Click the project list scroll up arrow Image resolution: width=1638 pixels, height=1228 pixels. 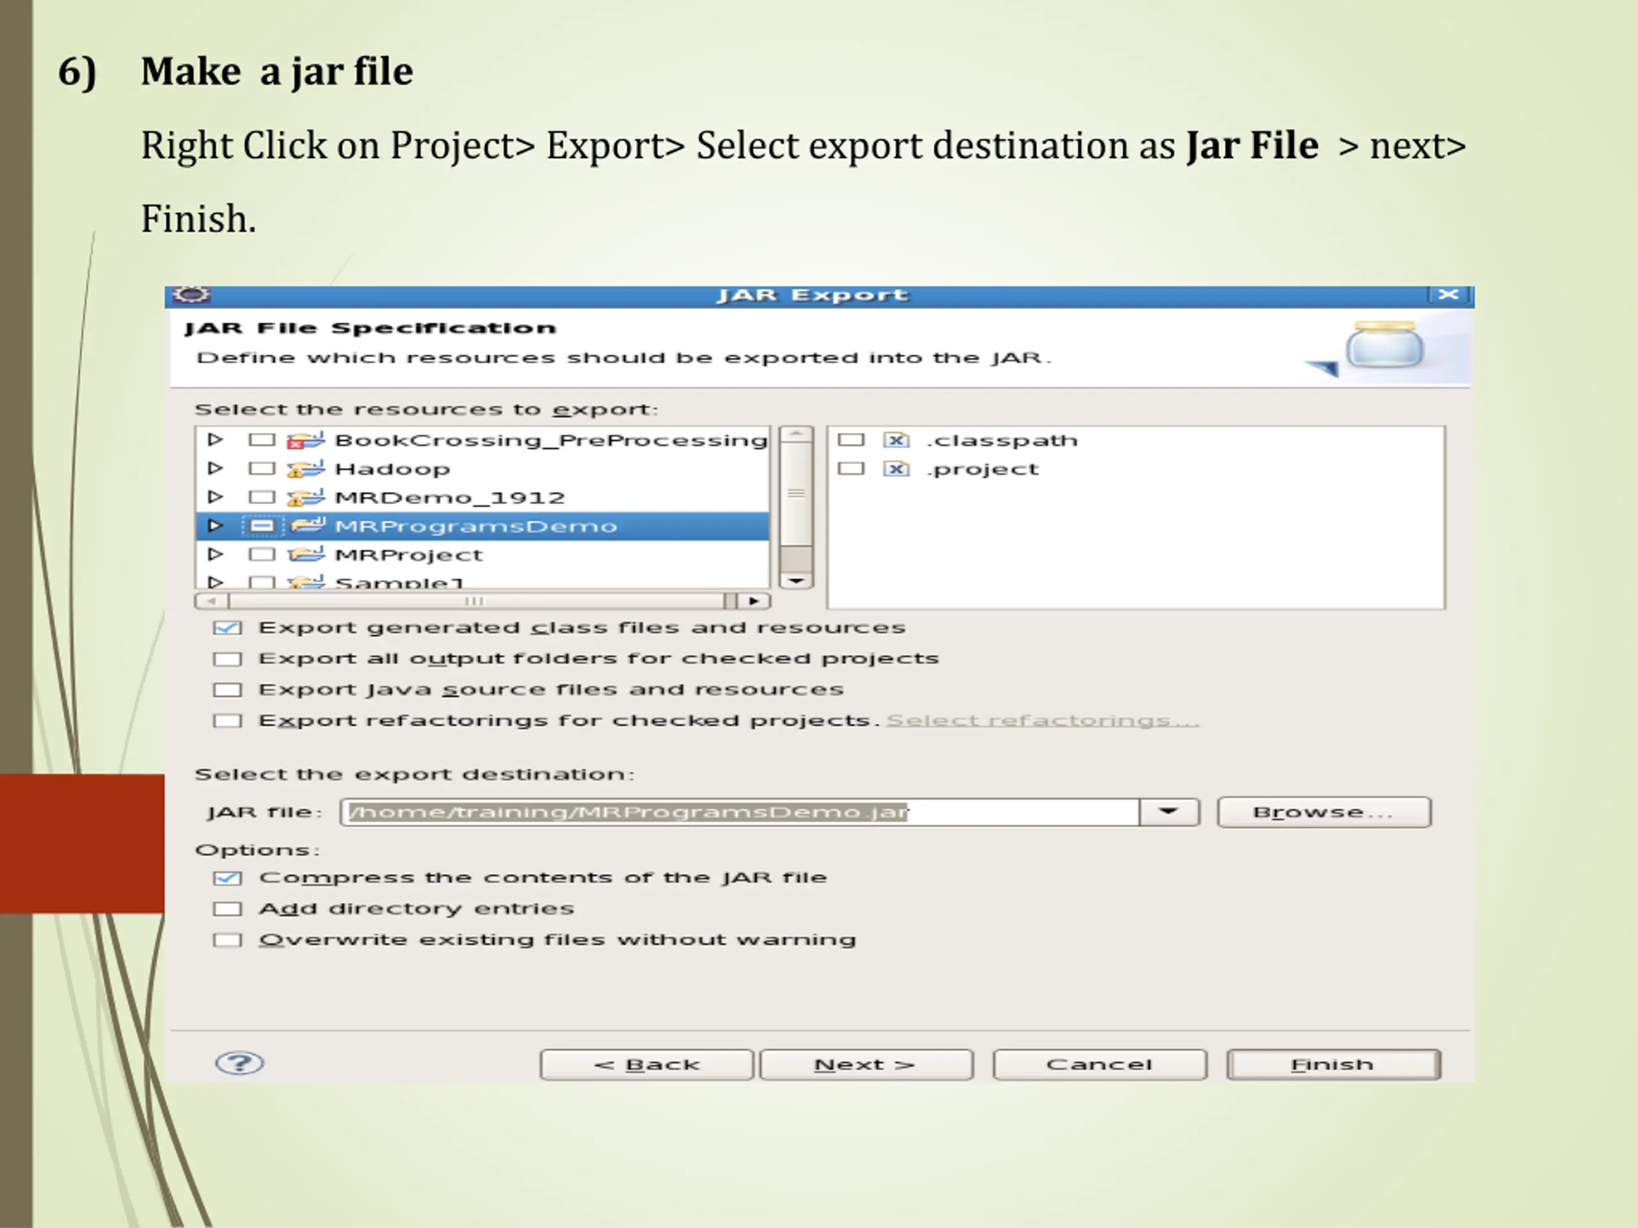click(x=797, y=434)
